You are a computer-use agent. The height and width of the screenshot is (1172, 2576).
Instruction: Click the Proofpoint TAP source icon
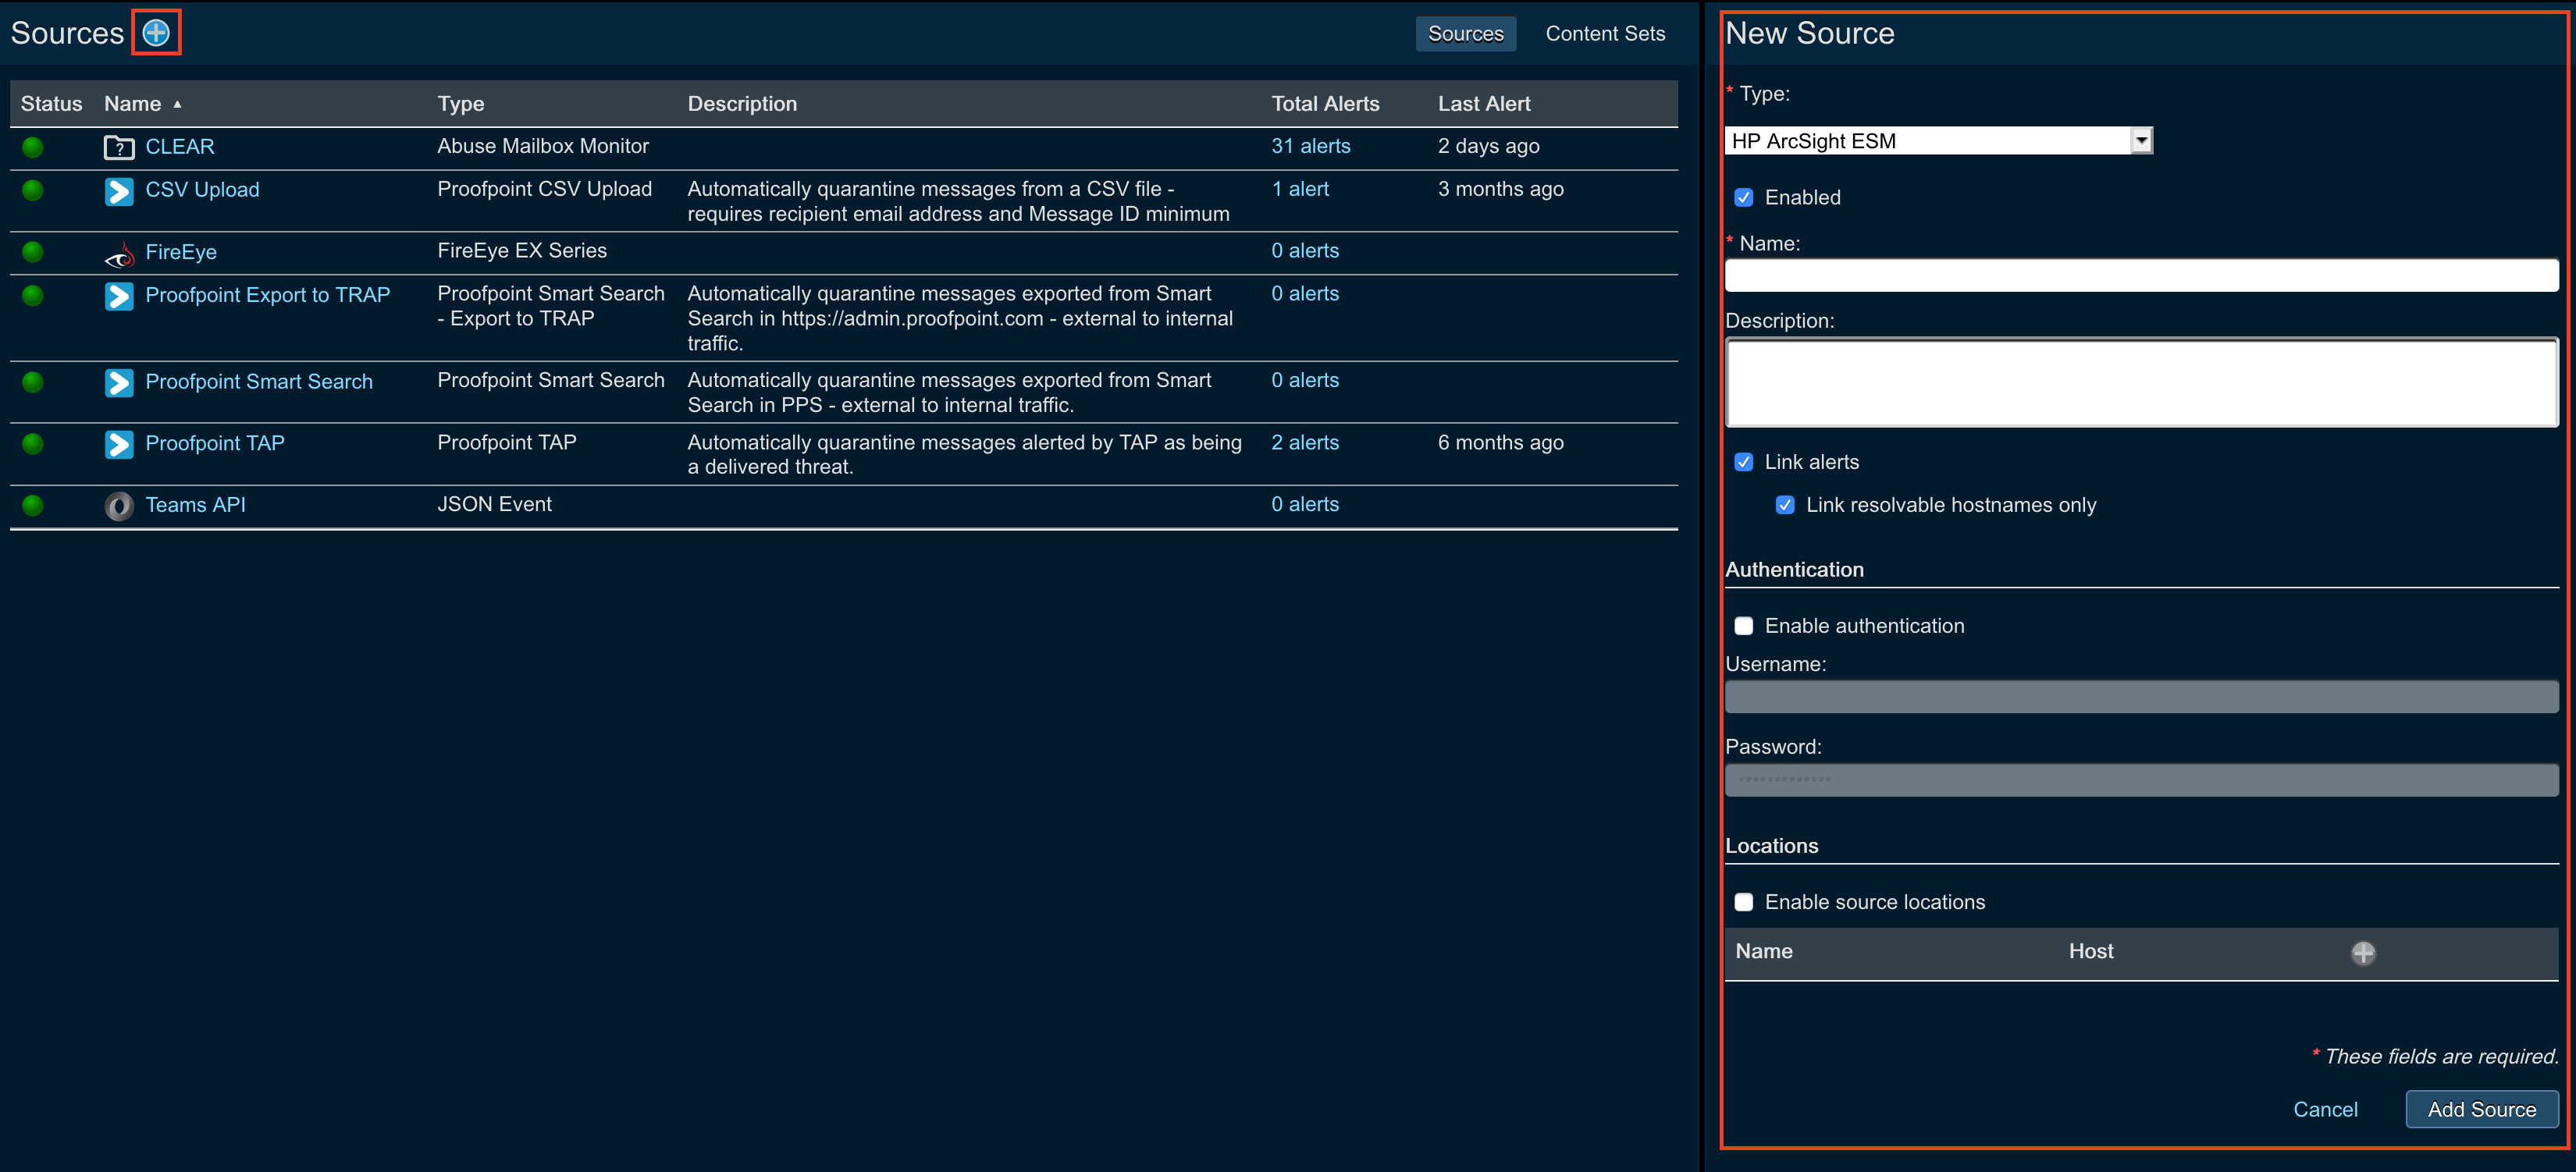click(x=119, y=444)
